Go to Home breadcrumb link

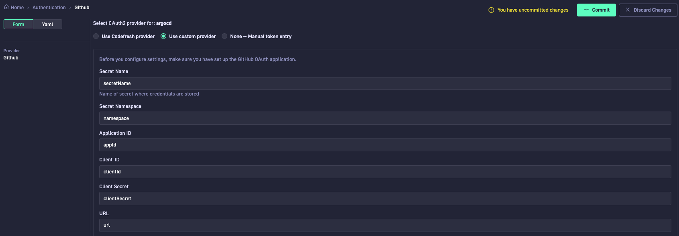point(17,8)
